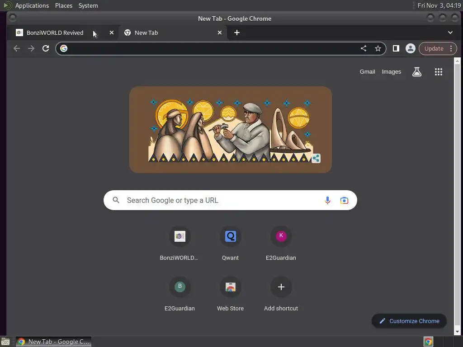Click the share icon in address bar

point(364,48)
